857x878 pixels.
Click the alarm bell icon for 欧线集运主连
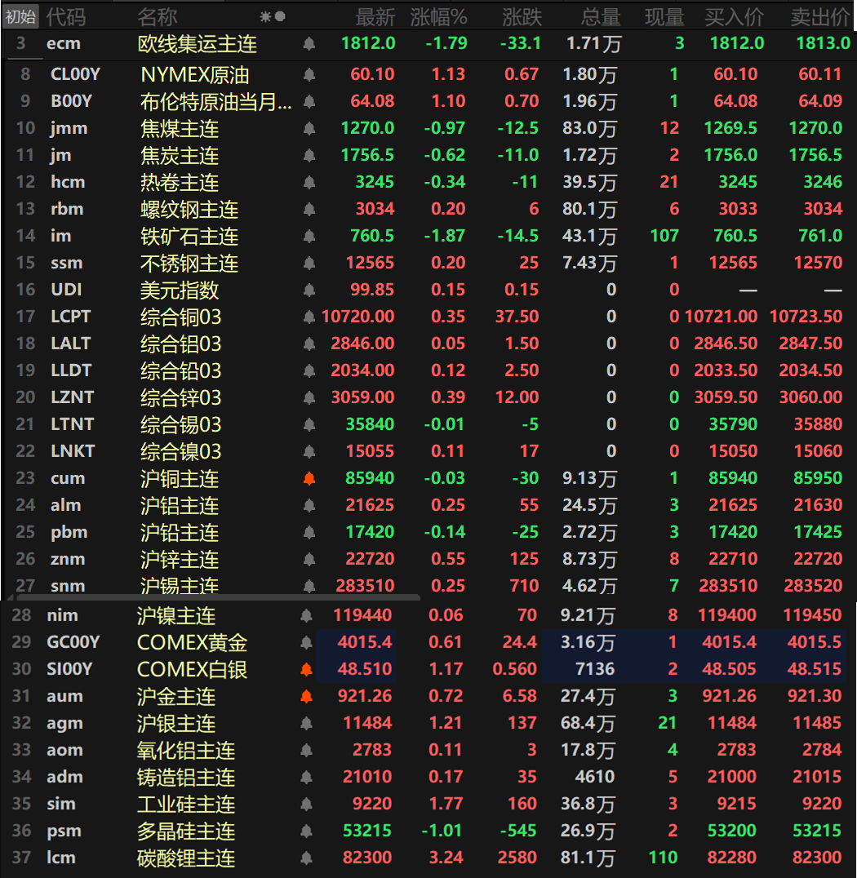[308, 44]
